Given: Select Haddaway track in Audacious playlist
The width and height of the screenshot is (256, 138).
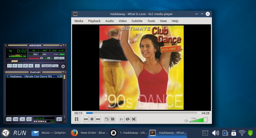Looking at the screenshot, I should tap(34, 76).
